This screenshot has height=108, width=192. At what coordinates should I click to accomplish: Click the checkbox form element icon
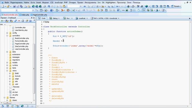click(118, 10)
